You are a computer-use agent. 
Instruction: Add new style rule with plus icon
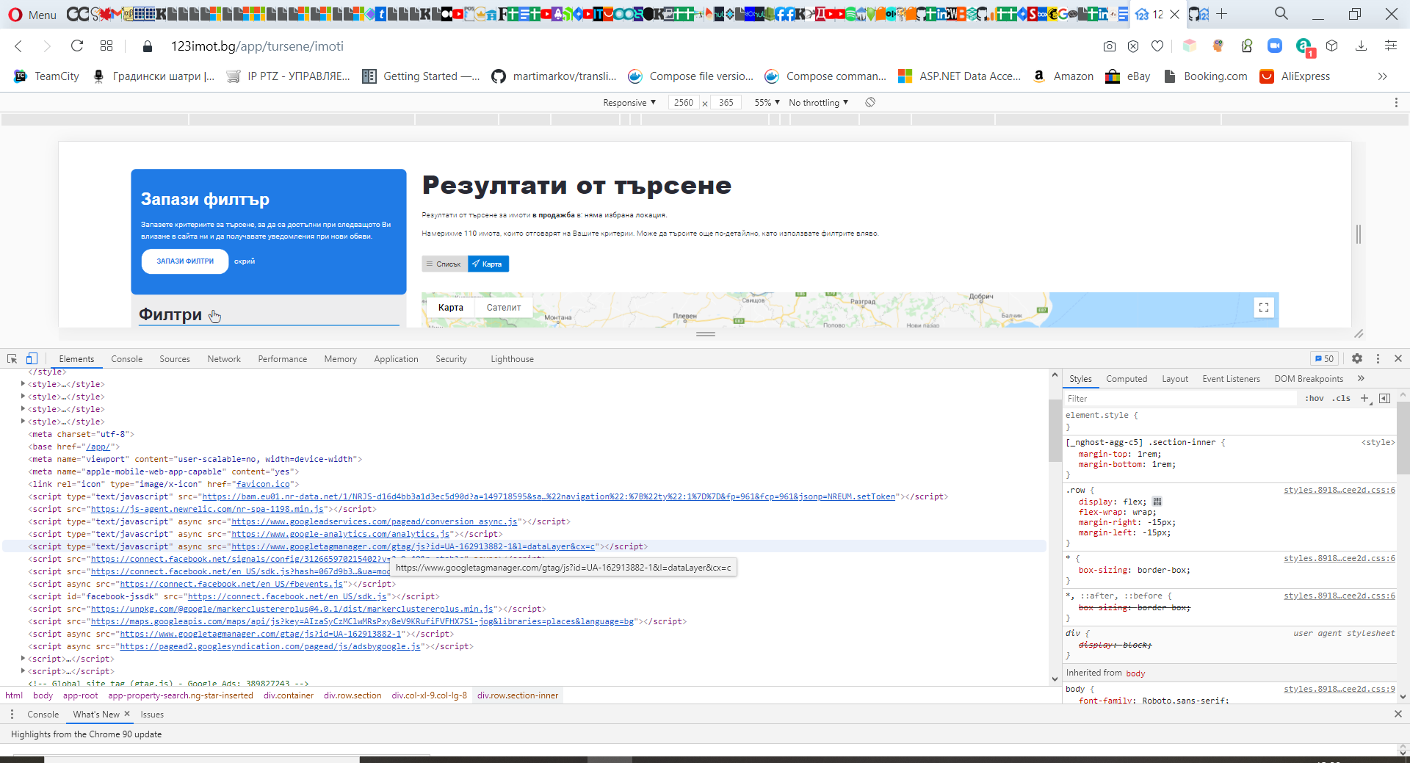[1365, 398]
